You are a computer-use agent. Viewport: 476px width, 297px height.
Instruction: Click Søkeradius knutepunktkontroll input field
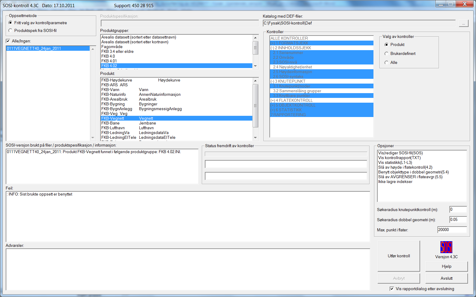(458, 210)
